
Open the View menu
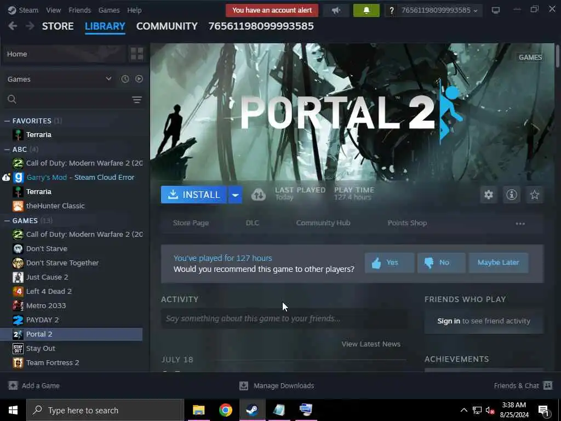click(x=53, y=10)
